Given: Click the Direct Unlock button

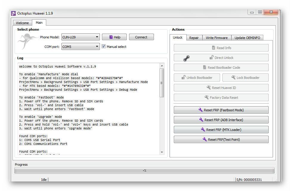Looking at the screenshot, I should coord(221,58).
